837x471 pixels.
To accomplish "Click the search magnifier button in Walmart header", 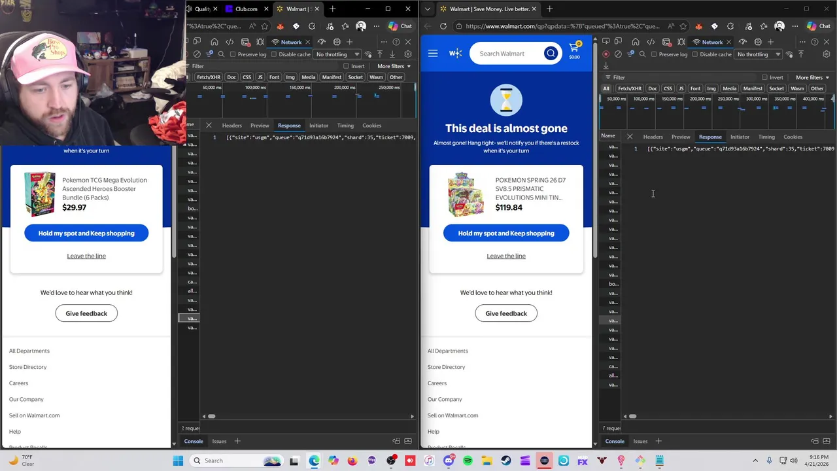I will point(551,54).
